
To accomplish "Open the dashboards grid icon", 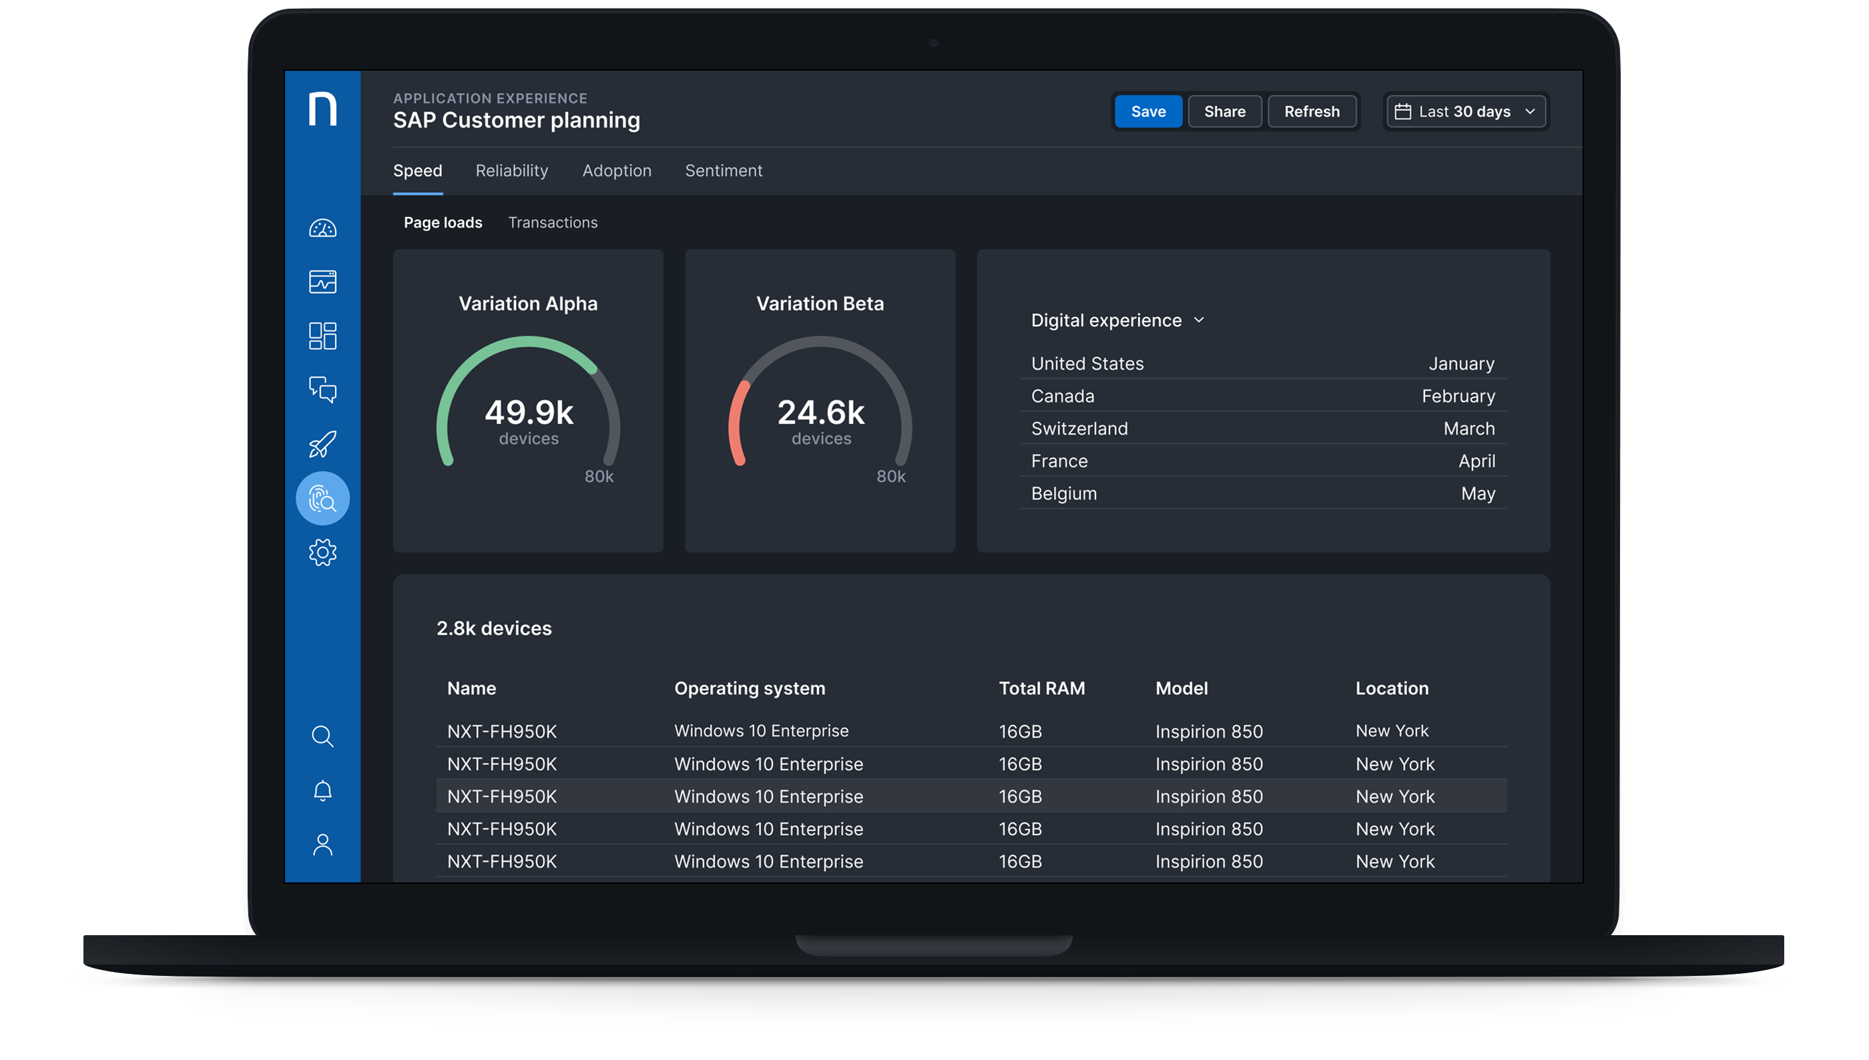I will click(x=322, y=336).
